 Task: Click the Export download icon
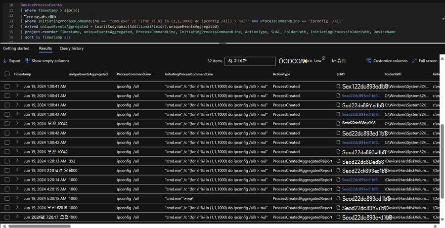coord(5,61)
